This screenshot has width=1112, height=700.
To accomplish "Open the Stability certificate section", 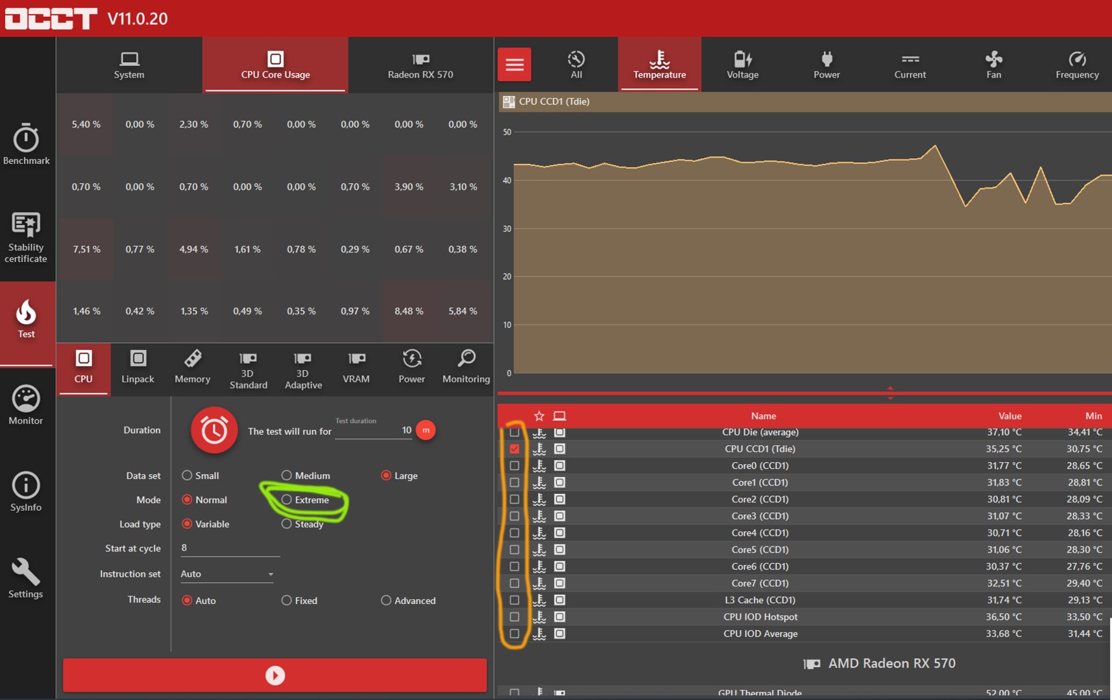I will pos(27,238).
